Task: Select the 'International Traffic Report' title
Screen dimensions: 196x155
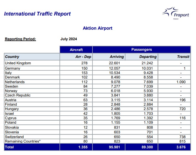Action: (x=37, y=14)
